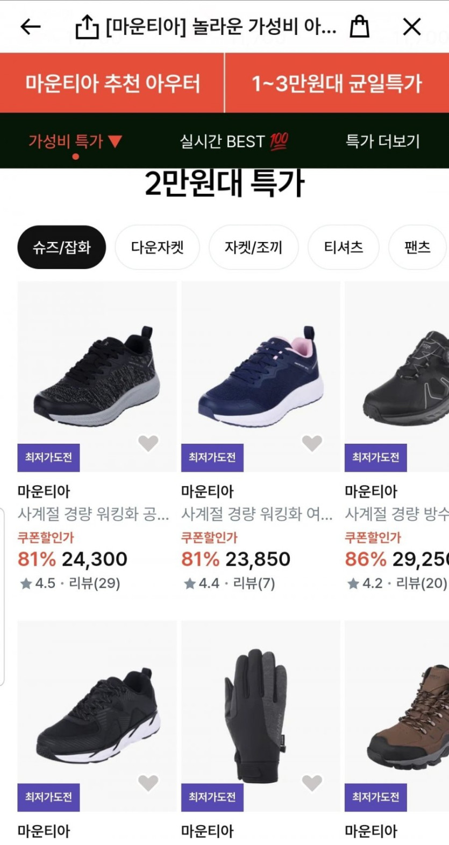Select the 자켓/조끼 category chip

coord(253,247)
